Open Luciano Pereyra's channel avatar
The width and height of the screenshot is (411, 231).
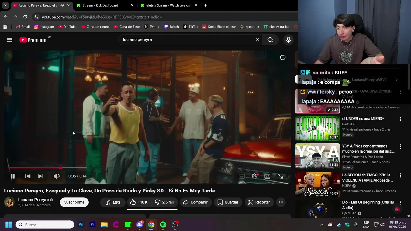pos(9,202)
